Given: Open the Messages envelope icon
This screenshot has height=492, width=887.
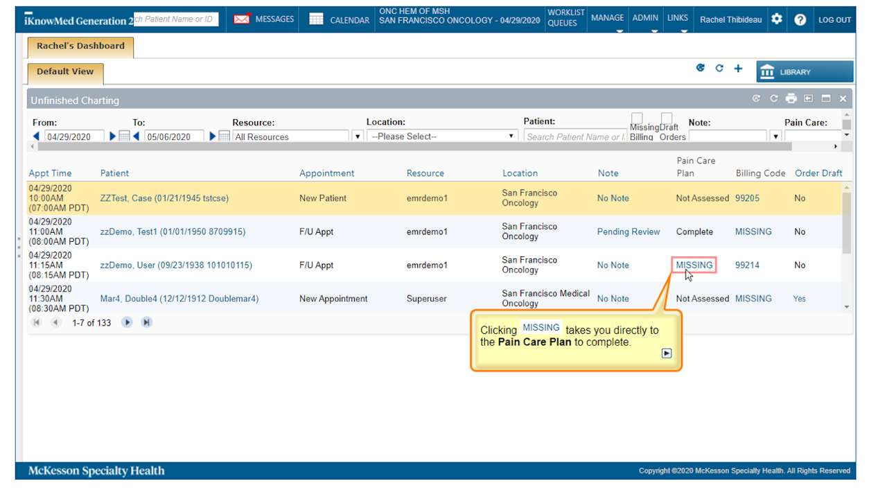Looking at the screenshot, I should point(242,19).
